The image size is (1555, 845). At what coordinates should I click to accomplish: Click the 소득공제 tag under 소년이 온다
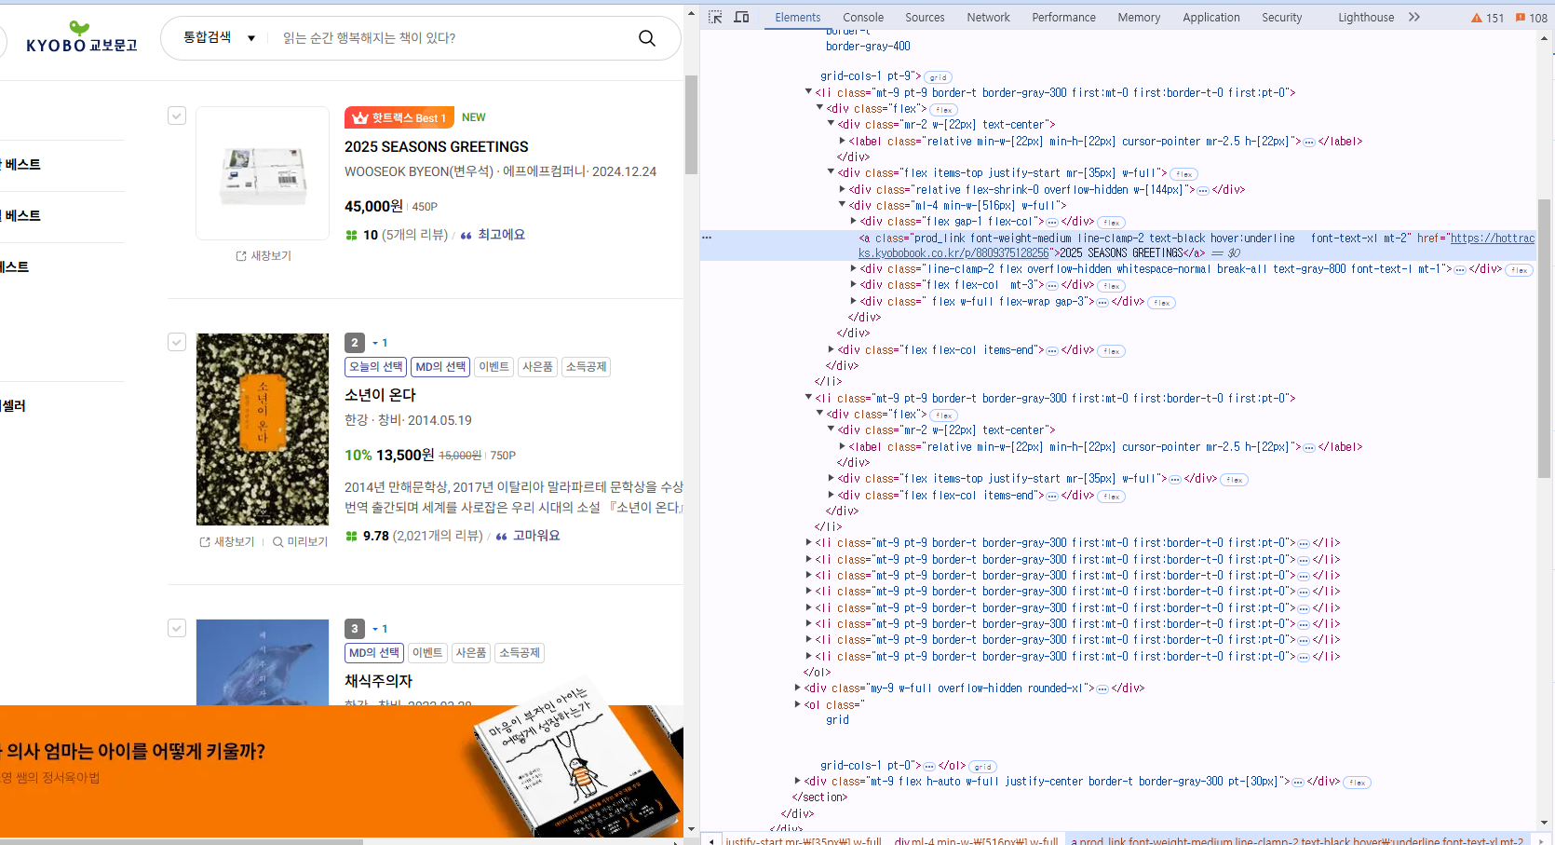pyautogui.click(x=586, y=367)
